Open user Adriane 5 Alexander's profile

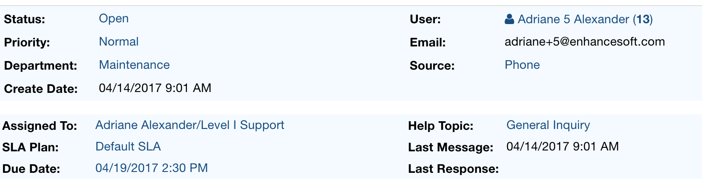click(573, 19)
